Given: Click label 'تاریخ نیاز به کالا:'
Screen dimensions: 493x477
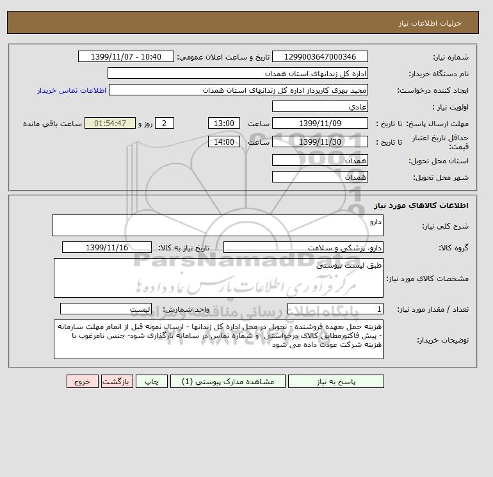Looking at the screenshot, I should click(184, 248).
